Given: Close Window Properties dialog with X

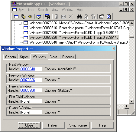Looking at the screenshot, I should (114, 48).
